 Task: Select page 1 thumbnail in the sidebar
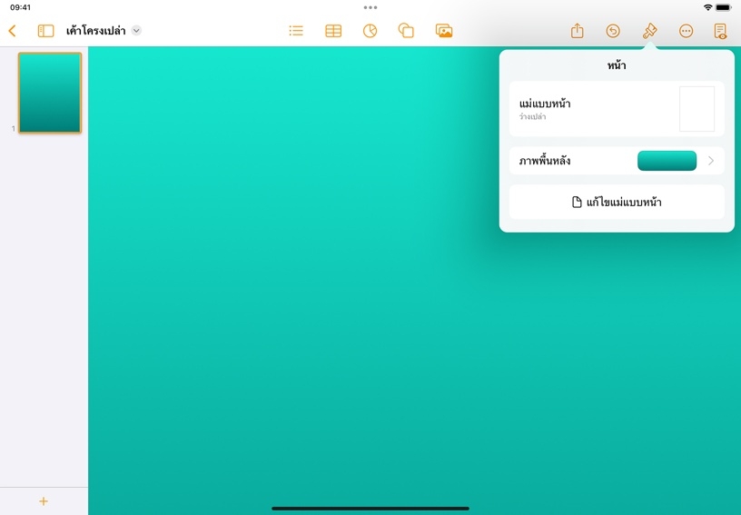click(50, 93)
